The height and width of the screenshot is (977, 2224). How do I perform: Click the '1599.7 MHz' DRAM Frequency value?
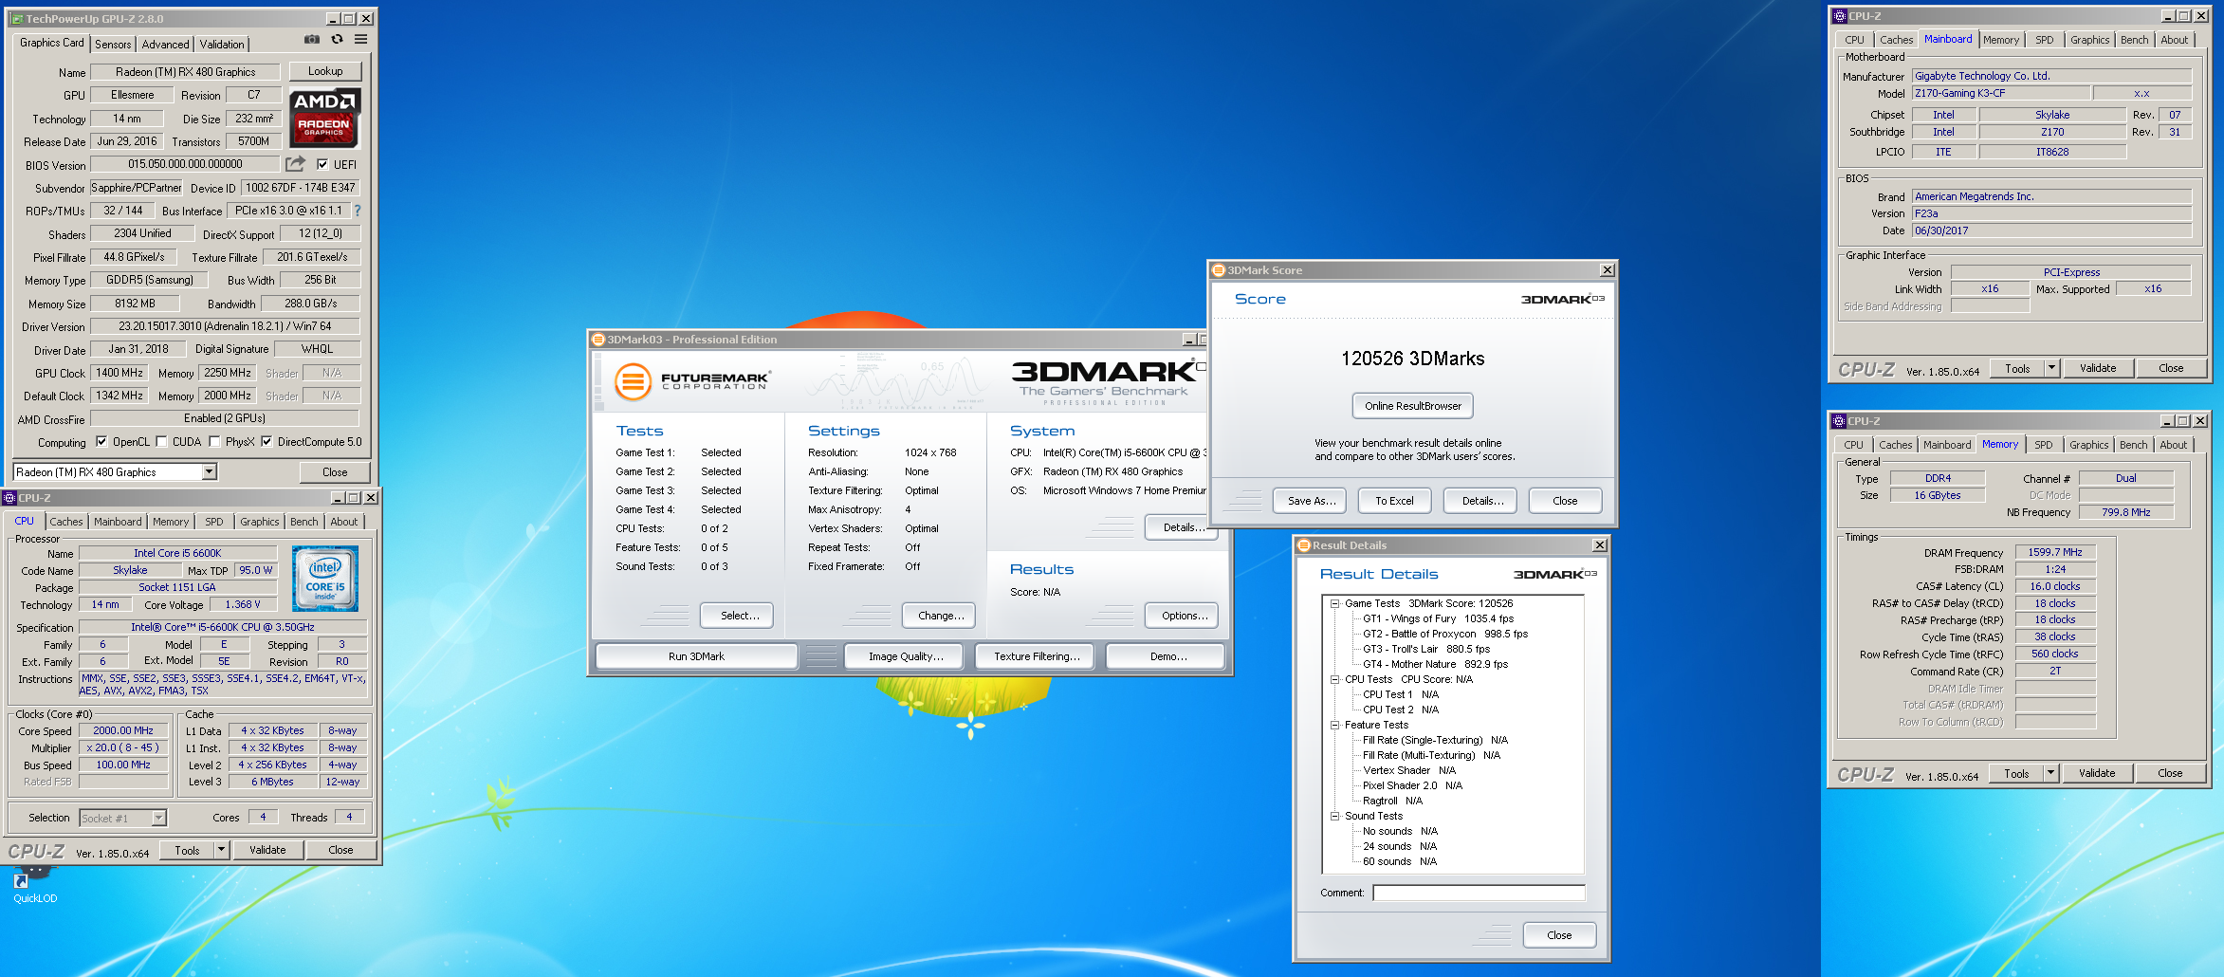[x=2055, y=552]
